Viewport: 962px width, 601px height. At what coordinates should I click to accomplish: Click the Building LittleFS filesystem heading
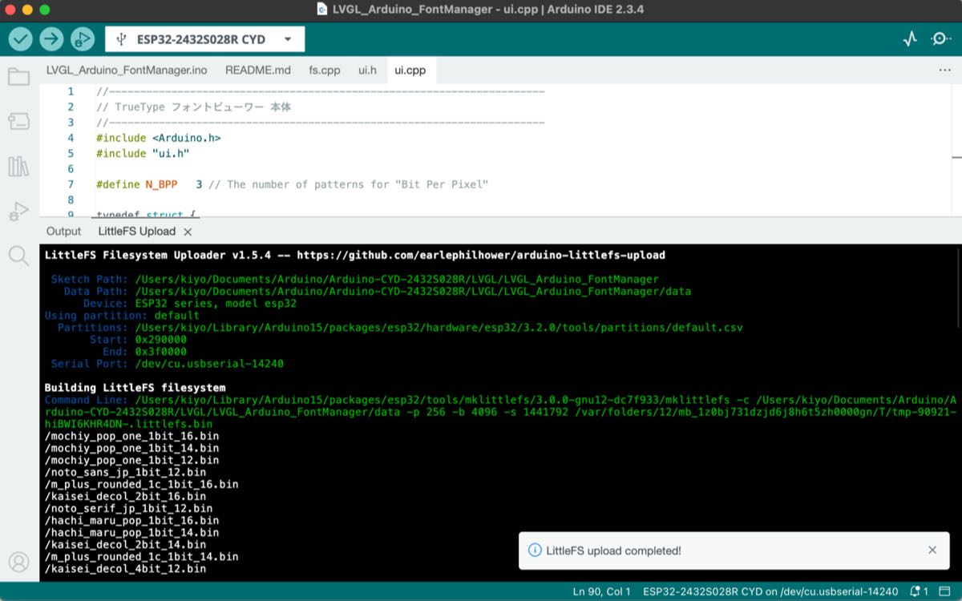135,388
